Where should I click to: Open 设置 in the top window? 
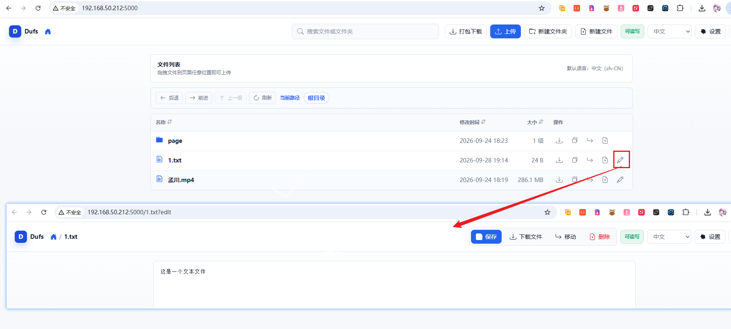711,31
